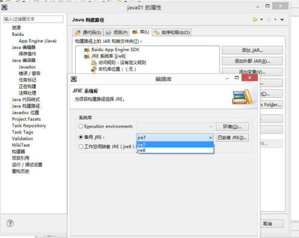This screenshot has height=238, width=299.
Task: Click the 取消 button in properties window
Action: [272, 224]
